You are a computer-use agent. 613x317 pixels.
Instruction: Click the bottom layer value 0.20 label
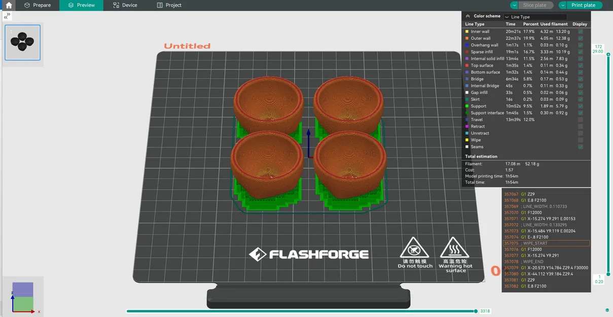click(x=599, y=281)
